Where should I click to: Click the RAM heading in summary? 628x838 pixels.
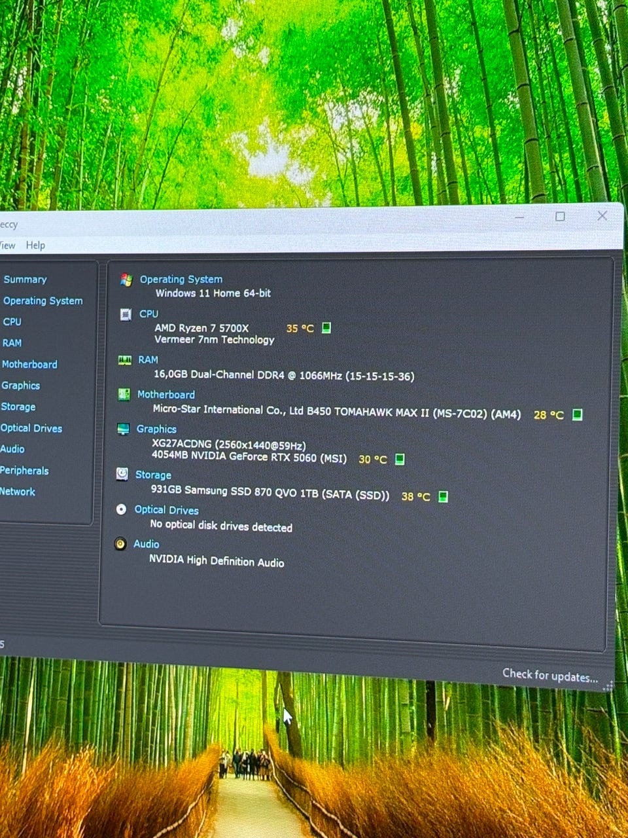click(148, 359)
